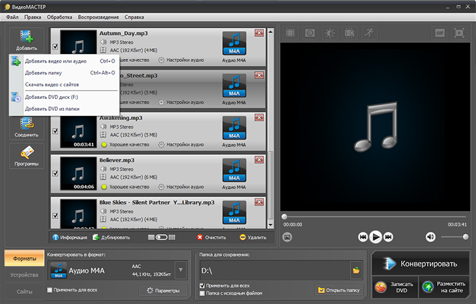
Task: Uncheck the Autumn_Day.mp3 checkbox
Action: [56, 47]
